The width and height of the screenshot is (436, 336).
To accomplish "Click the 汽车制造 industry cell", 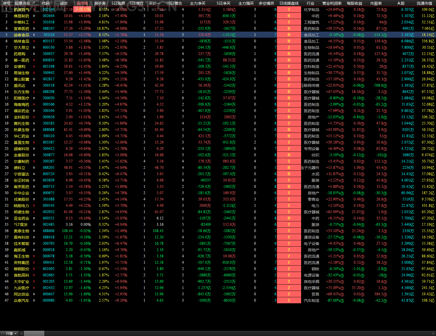I will coord(312,301).
